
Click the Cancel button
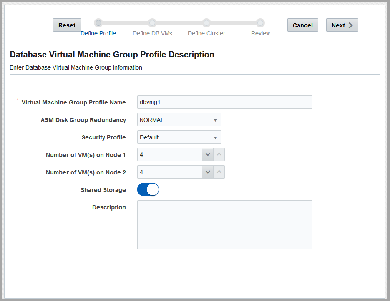pyautogui.click(x=303, y=25)
